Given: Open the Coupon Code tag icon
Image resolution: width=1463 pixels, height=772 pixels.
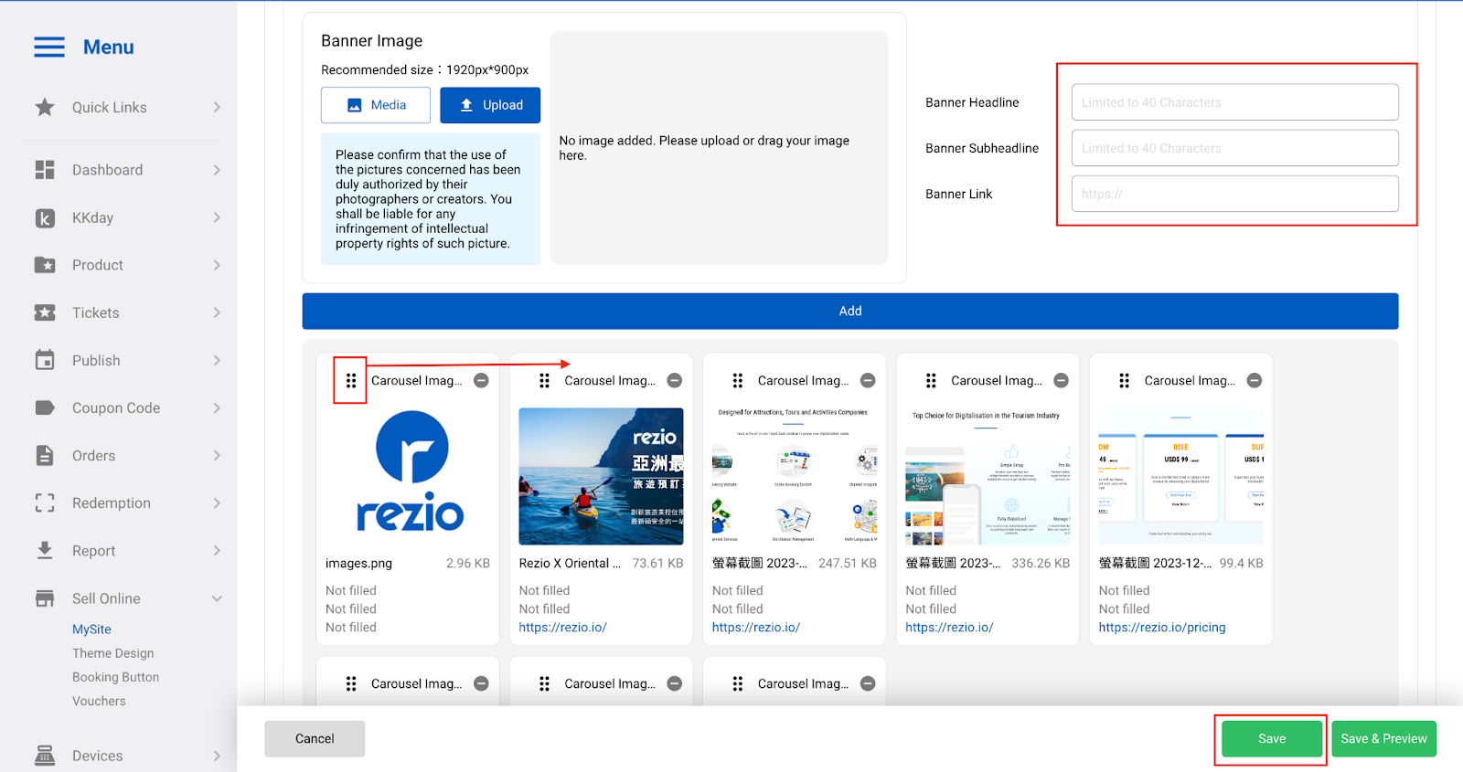Looking at the screenshot, I should click(45, 407).
